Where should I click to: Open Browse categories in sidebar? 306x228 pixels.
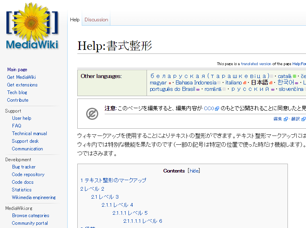(x=31, y=216)
